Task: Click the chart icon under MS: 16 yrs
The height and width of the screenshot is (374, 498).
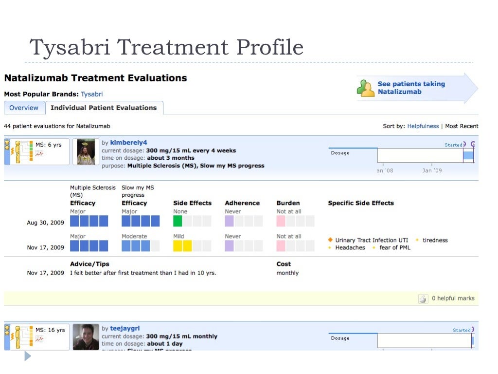Action: (40, 339)
